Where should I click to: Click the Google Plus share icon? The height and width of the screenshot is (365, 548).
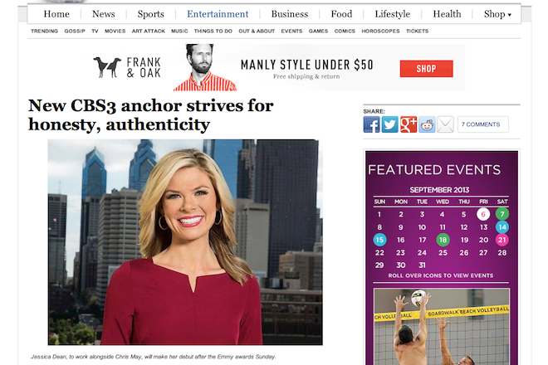point(409,124)
